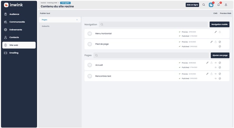Screen dimensions: 234x128
Task: Click the Navigation mobile button
Action: tap(219, 24)
